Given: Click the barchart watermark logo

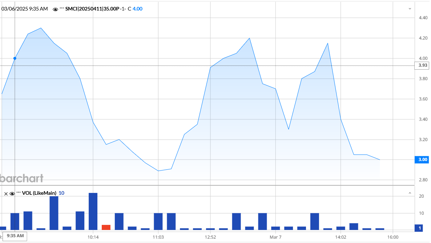Looking at the screenshot, I should pyautogui.click(x=22, y=178).
